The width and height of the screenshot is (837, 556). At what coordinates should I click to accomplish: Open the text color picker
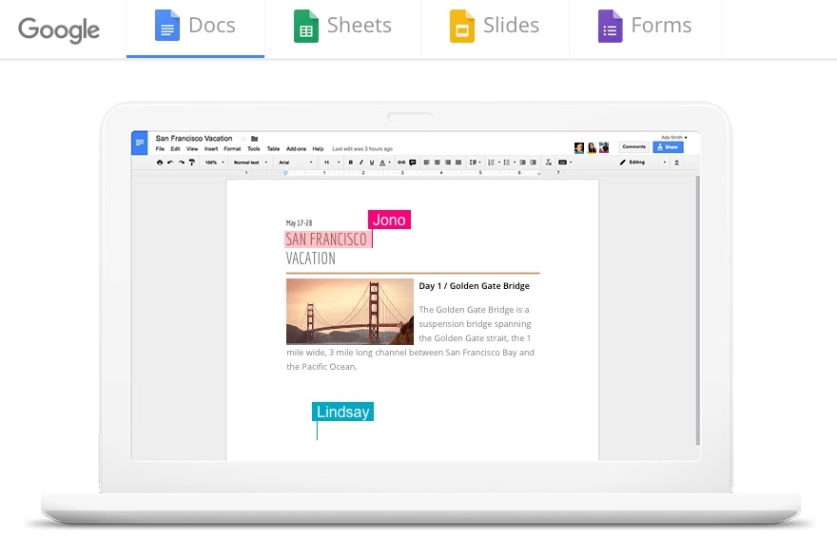point(384,163)
